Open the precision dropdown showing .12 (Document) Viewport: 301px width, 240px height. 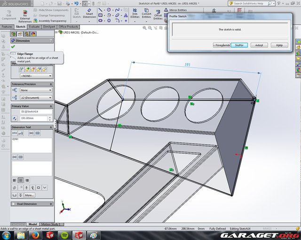tap(36, 97)
